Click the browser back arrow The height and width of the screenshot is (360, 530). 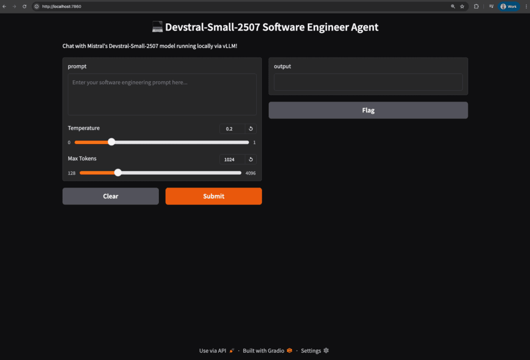point(4,6)
